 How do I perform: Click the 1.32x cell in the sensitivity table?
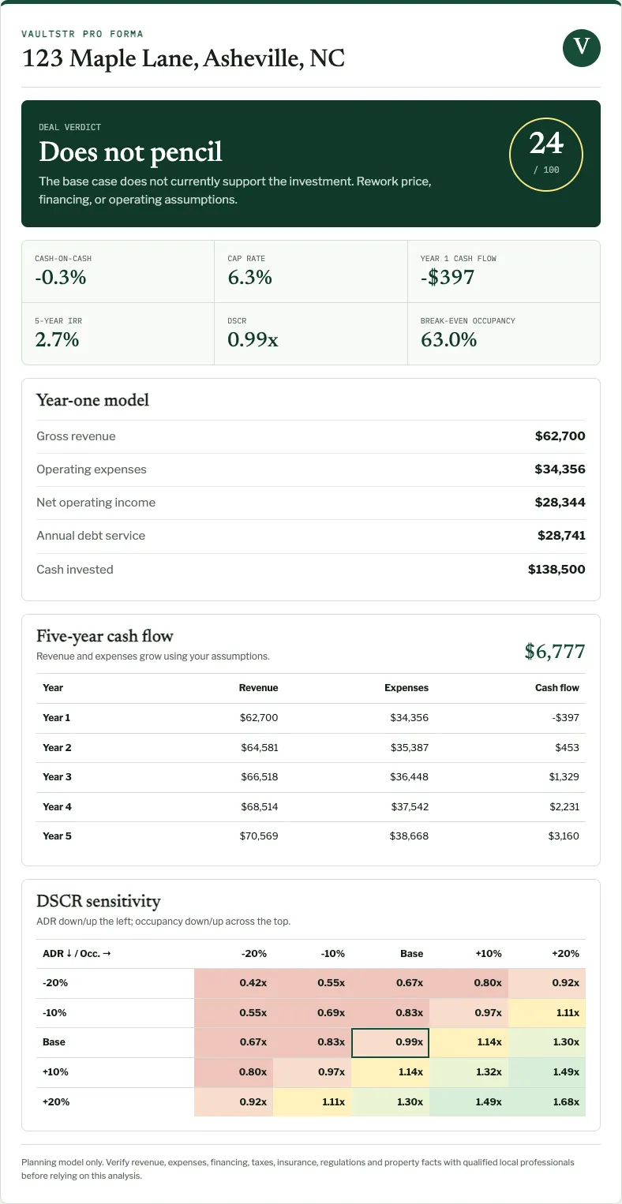point(468,1071)
